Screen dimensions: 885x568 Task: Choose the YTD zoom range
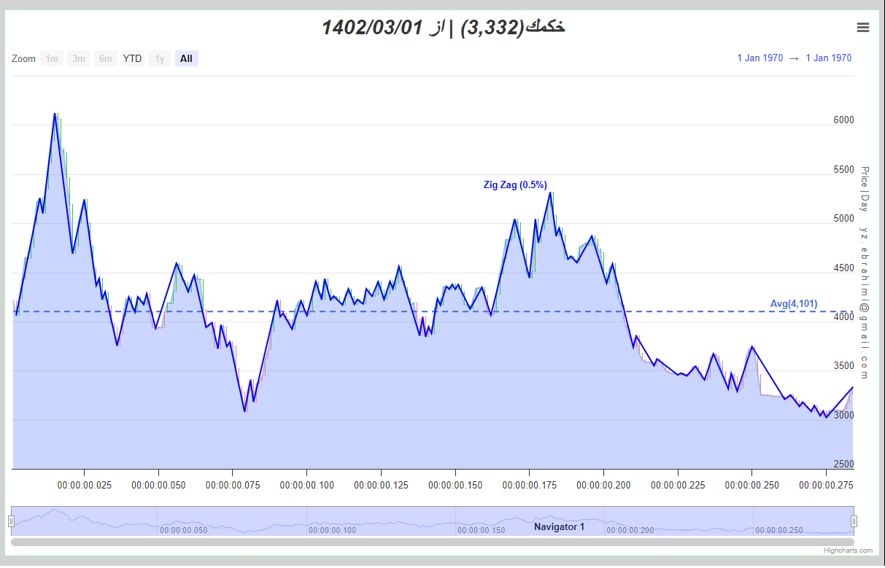[x=133, y=58]
